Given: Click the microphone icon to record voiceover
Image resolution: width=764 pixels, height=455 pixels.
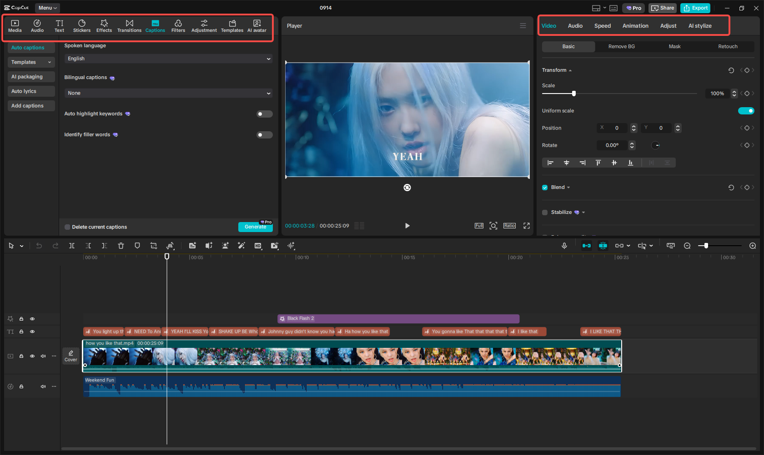Looking at the screenshot, I should (x=564, y=246).
